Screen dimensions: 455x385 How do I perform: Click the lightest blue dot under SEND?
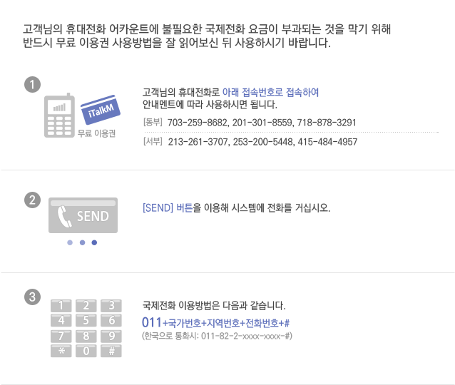(70, 242)
